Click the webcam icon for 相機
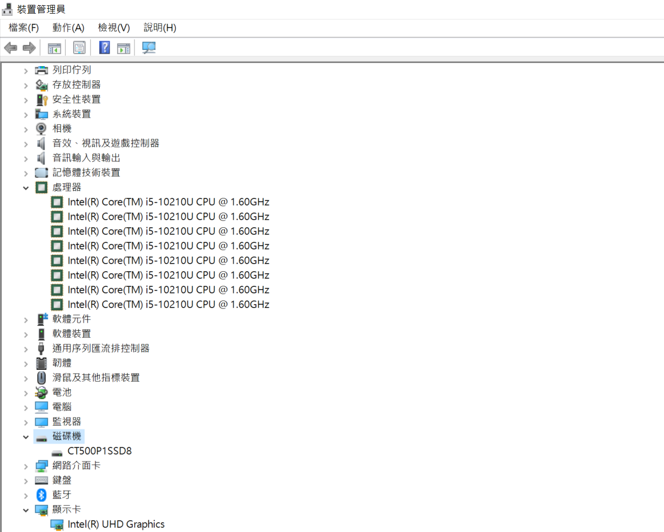Viewport: 664px width, 532px height. pos(41,129)
